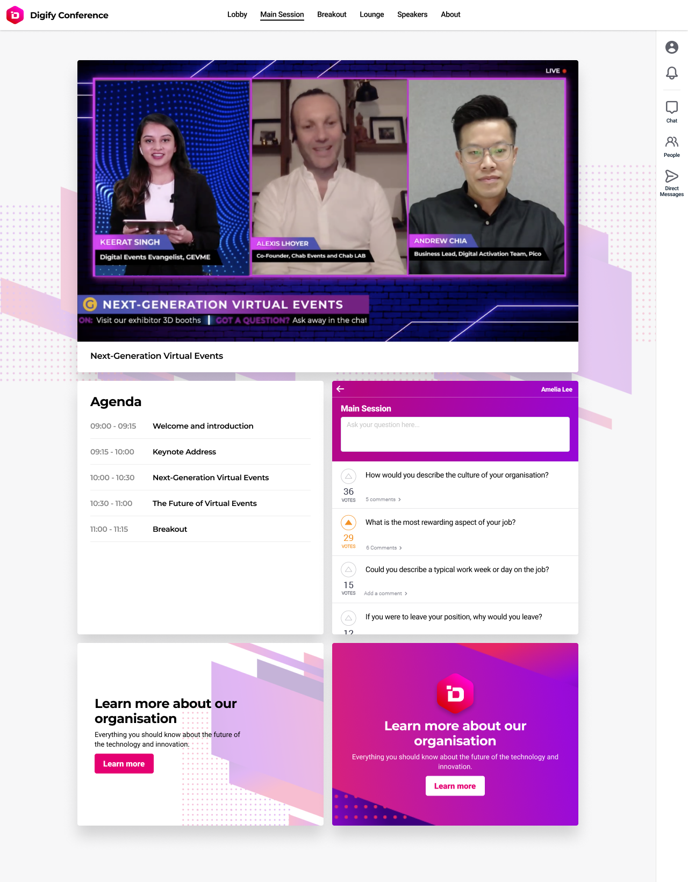688x882 pixels.
Task: Select the Keynote Address agenda item
Action: click(200, 452)
